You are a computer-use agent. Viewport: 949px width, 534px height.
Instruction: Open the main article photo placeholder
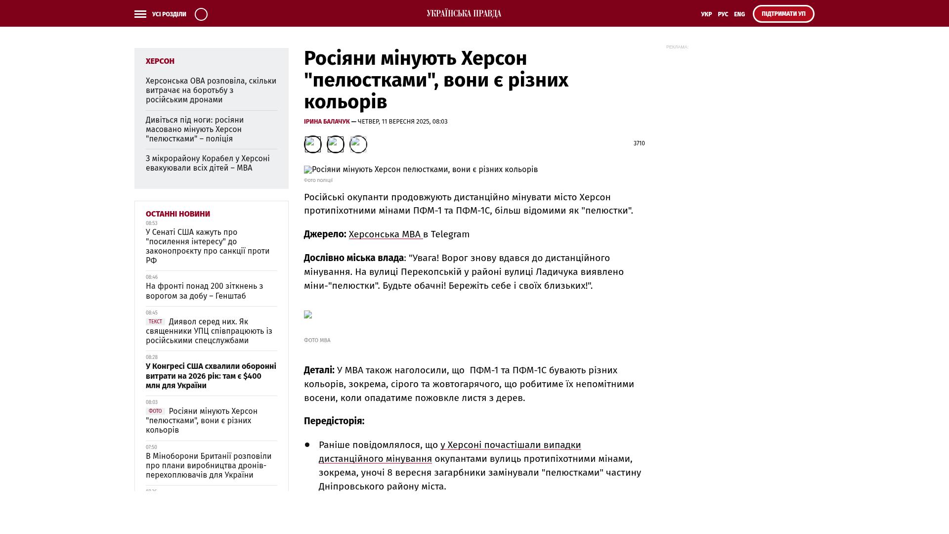(420, 170)
